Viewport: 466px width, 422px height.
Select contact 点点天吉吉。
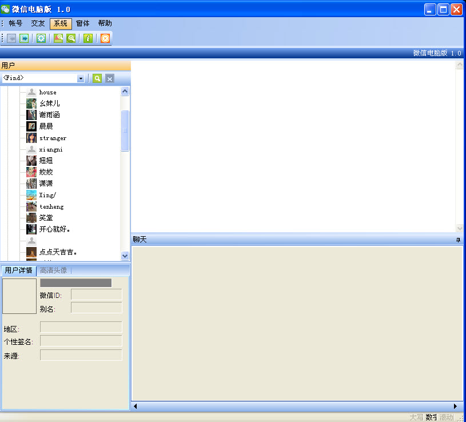[58, 252]
